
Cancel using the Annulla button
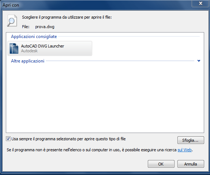pos(191,164)
